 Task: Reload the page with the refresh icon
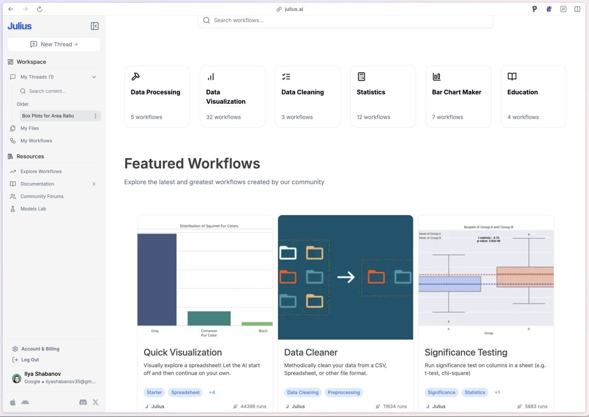(x=40, y=9)
